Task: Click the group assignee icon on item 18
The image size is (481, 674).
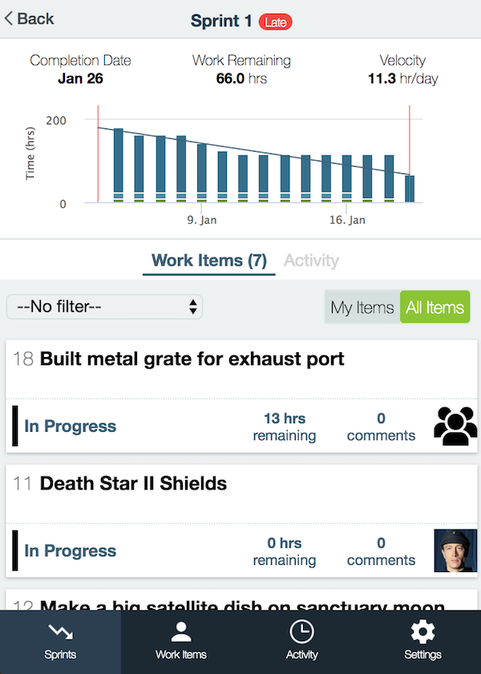Action: point(455,426)
